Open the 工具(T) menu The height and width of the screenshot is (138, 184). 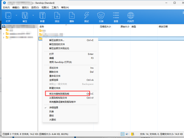pos(55,8)
